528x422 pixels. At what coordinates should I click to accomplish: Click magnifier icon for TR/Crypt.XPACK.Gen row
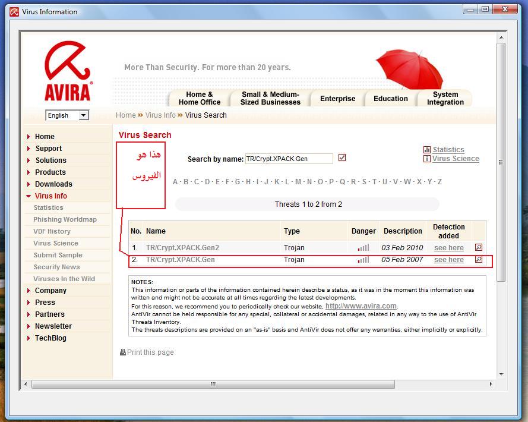pos(478,260)
